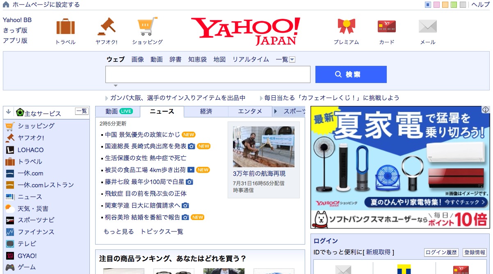The width and height of the screenshot is (493, 274).
Task: Open ニュース in the 主なサービス list
Action: [30, 197]
